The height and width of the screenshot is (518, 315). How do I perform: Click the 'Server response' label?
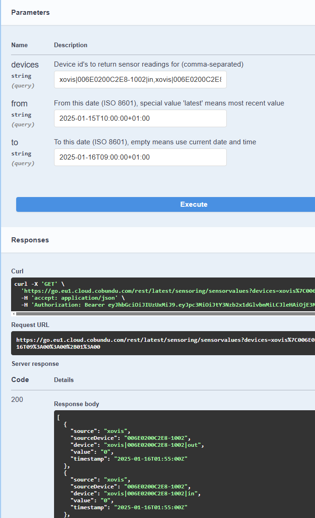pos(35,364)
